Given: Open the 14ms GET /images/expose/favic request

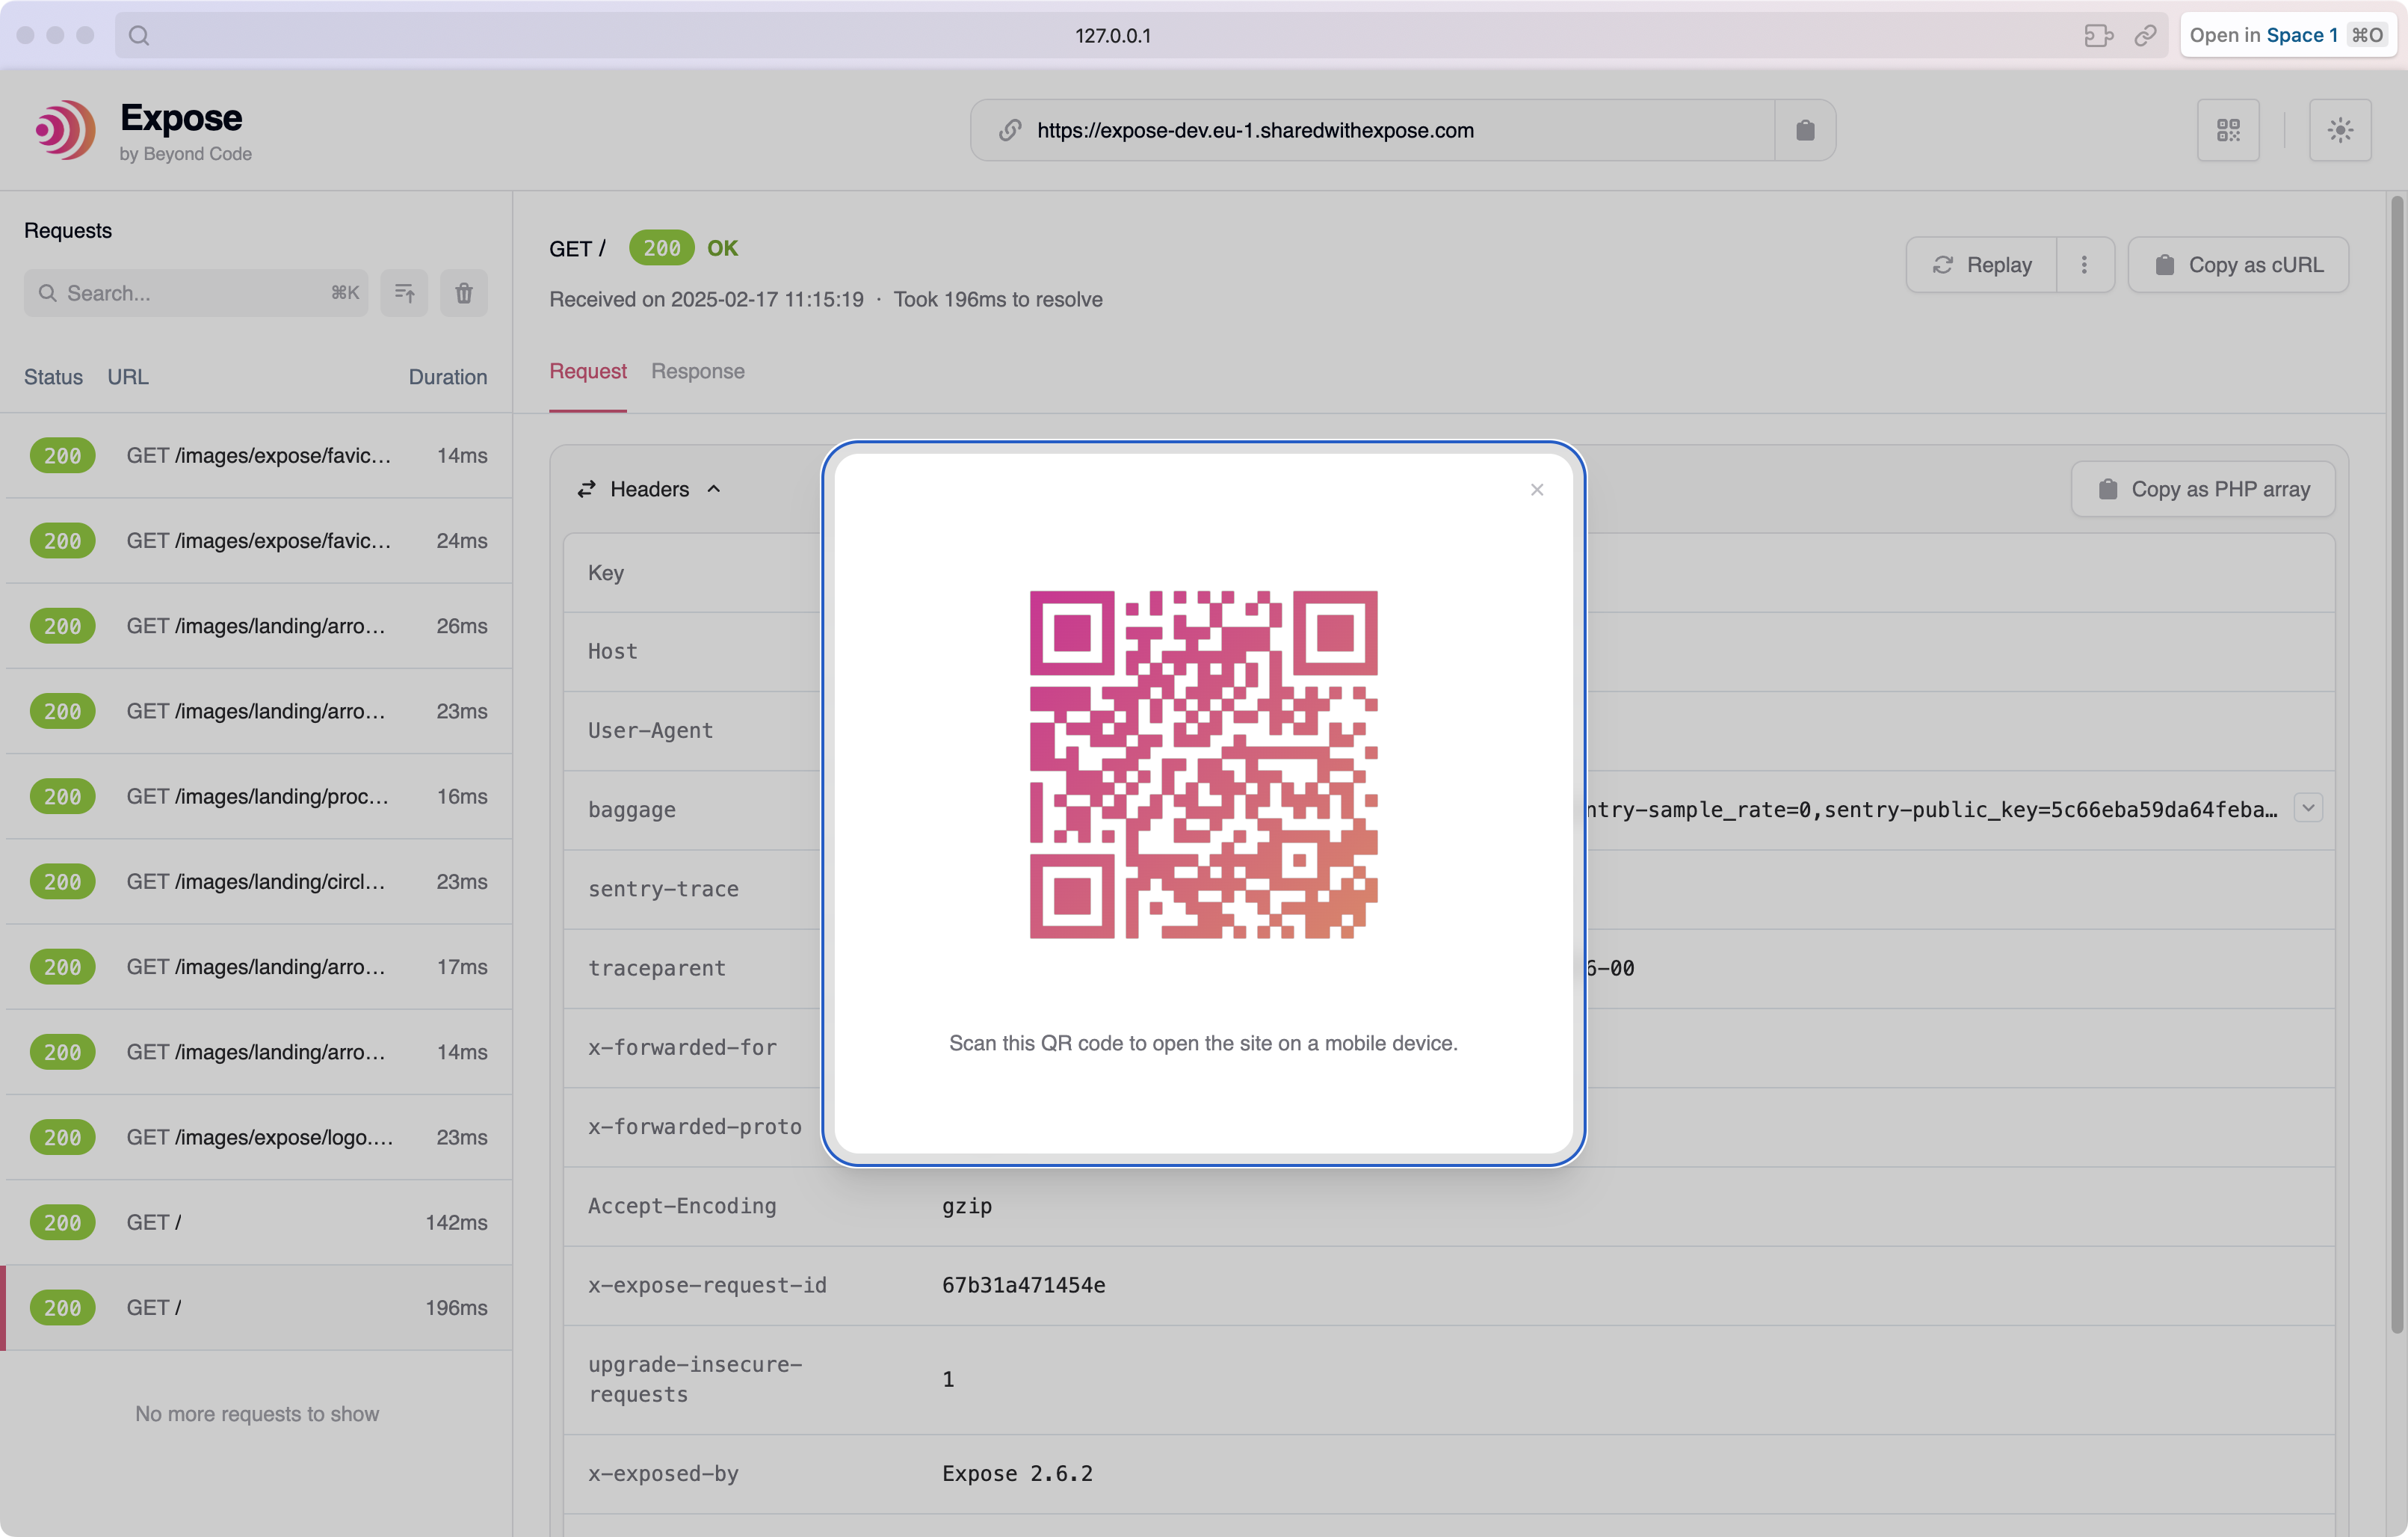Looking at the screenshot, I should tap(256, 455).
